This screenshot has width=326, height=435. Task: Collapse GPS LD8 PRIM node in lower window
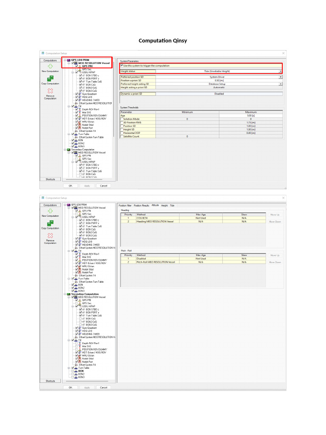click(x=65, y=205)
